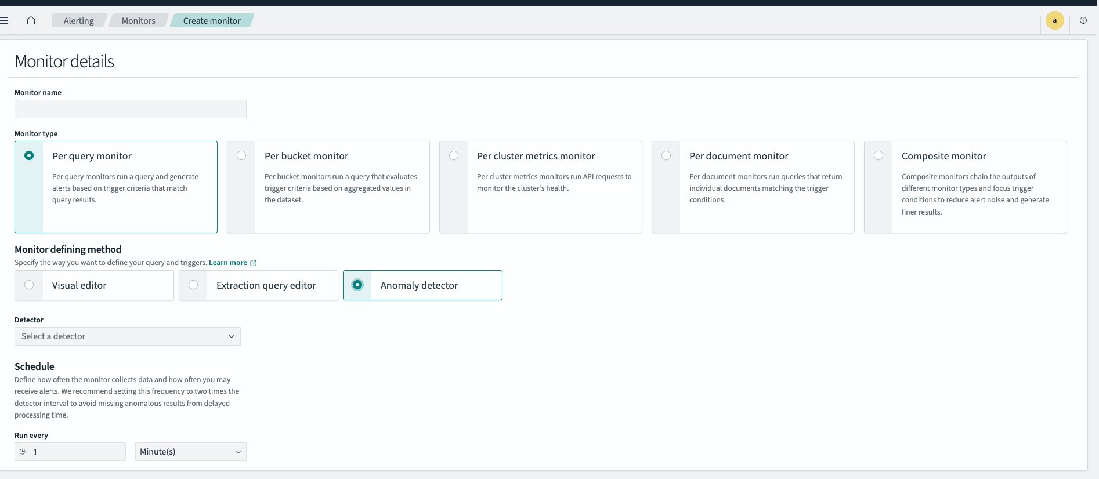Open the user avatar menu
Viewport: 1099px width, 479px height.
(1054, 20)
